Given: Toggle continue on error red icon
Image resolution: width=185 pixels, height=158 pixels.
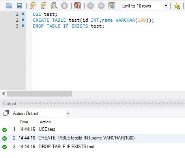Looking at the screenshot, I should 77,6.
